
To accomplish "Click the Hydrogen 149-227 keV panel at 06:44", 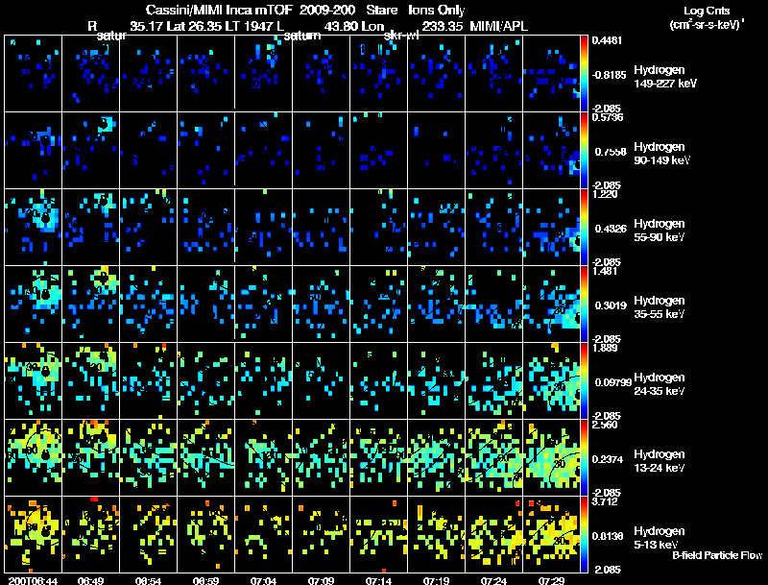I will click(34, 74).
